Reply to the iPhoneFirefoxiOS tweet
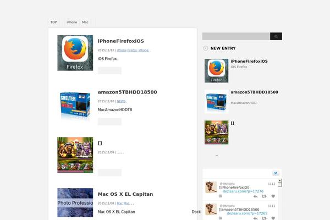Screen dimensions: 330x220 [255, 196]
